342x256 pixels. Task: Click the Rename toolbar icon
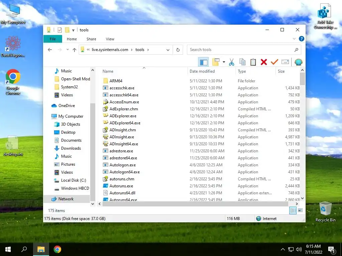[x=285, y=62]
